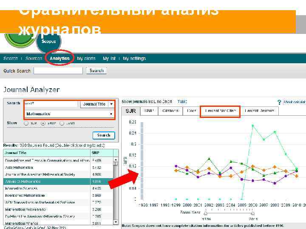This screenshot has height=229, width=306.
Task: Click the results list scroll up arrow
Action: 116,160
